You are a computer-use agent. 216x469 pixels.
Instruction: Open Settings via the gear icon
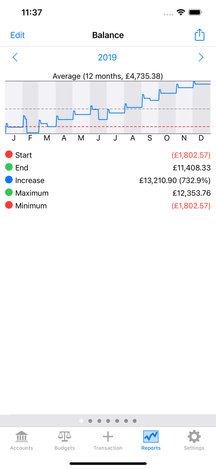point(194,436)
